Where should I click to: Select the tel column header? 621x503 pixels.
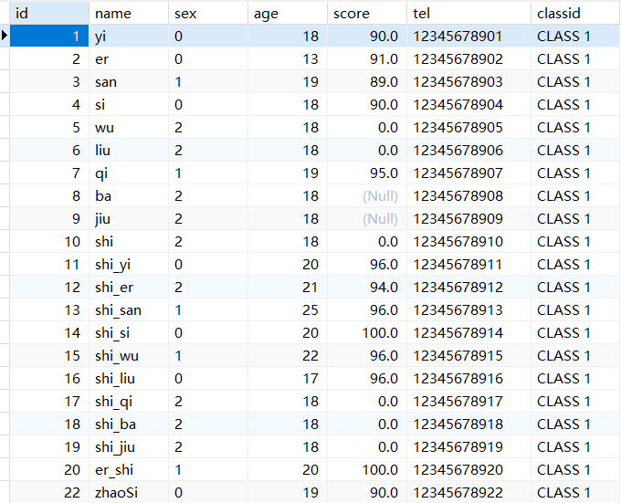pos(468,13)
